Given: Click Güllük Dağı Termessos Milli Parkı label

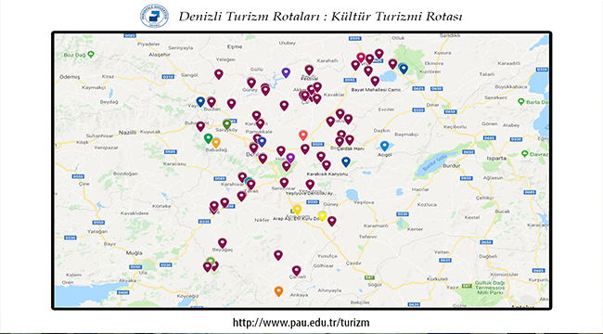Looking at the screenshot, I should click(489, 288).
